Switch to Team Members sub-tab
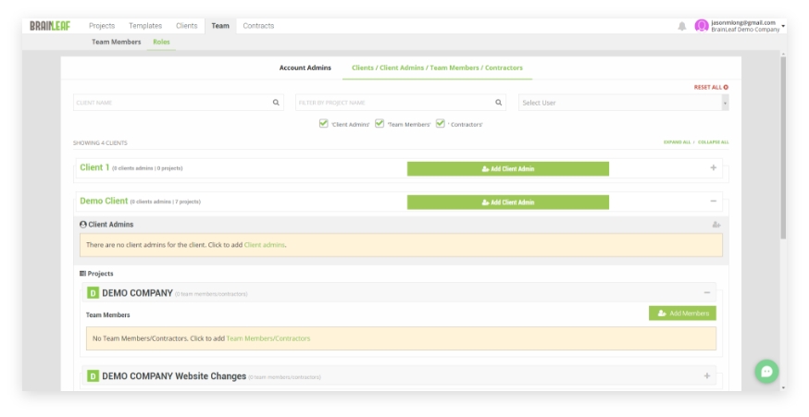The image size is (809, 417). tap(116, 42)
